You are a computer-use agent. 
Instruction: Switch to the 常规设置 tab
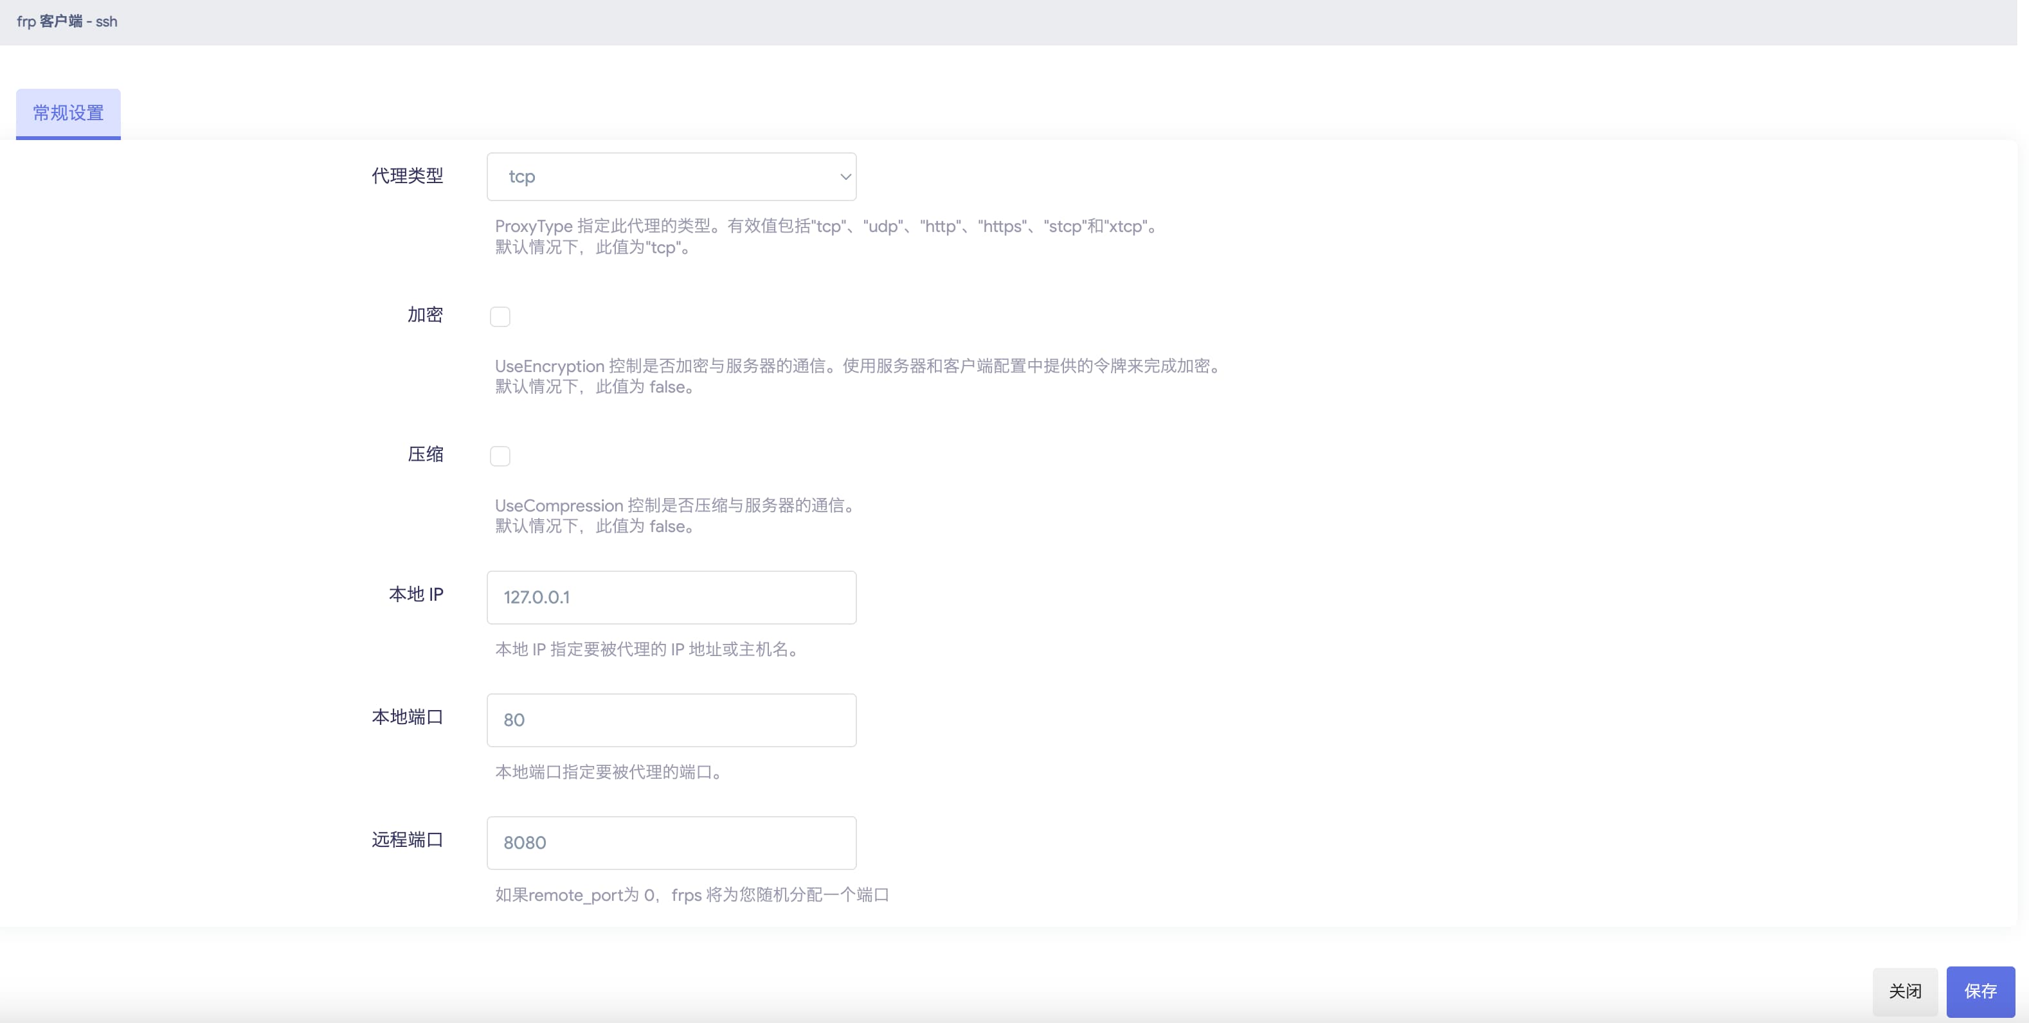point(68,112)
